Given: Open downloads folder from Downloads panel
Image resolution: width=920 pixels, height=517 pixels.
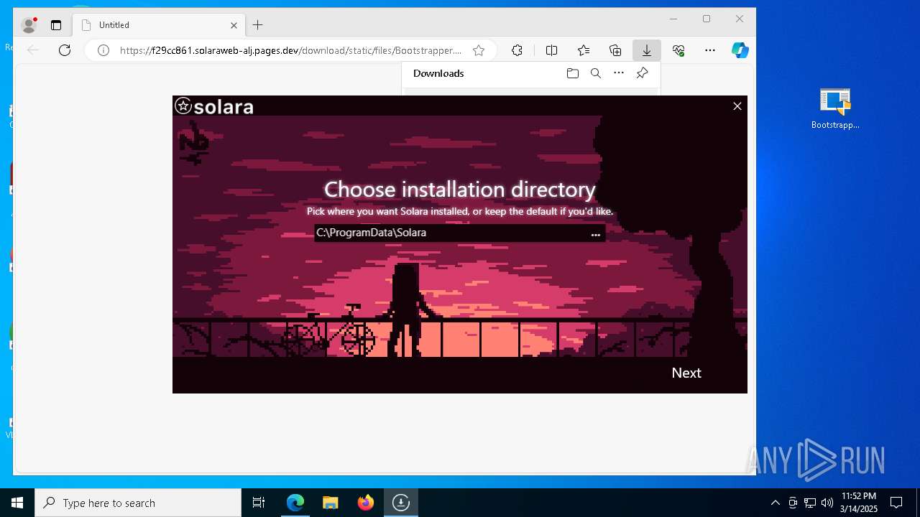Looking at the screenshot, I should 572,73.
